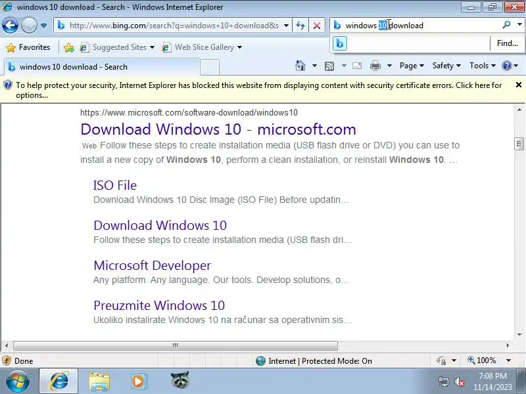Click the network tray icon
This screenshot has height=394, width=526.
pos(444,382)
